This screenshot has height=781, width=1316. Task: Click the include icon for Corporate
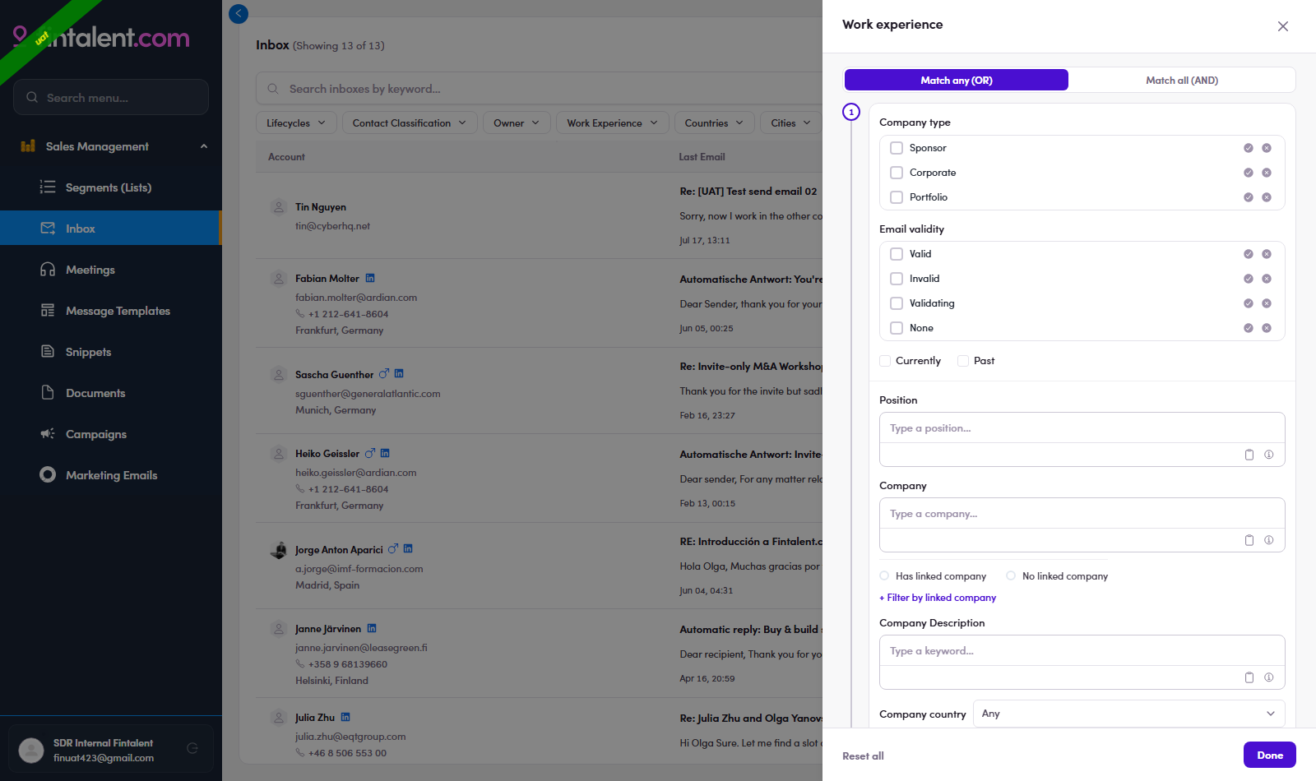[x=1249, y=173]
